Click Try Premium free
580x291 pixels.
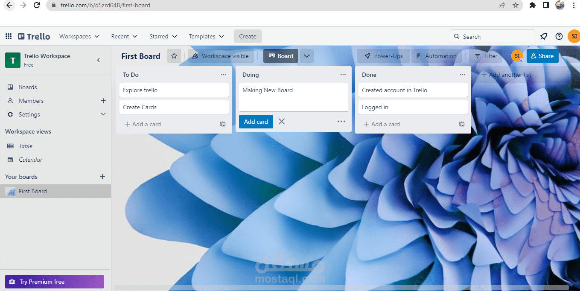tap(55, 282)
